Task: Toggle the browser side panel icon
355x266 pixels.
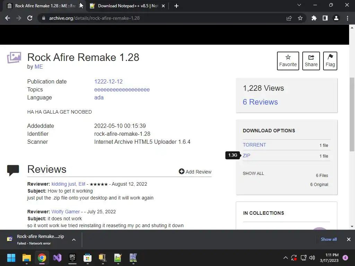Action: [325, 18]
